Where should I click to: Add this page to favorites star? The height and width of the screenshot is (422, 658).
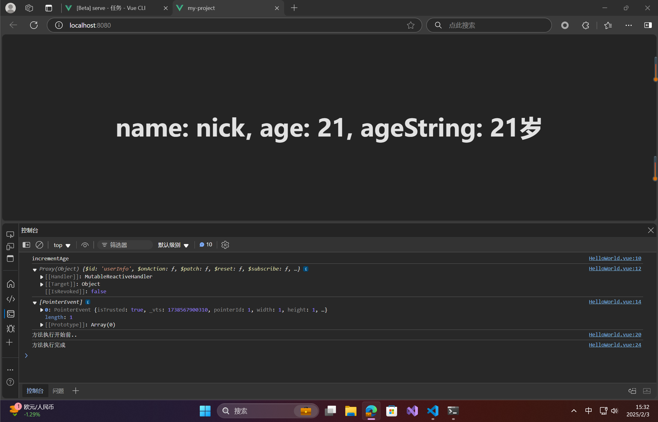(x=410, y=25)
